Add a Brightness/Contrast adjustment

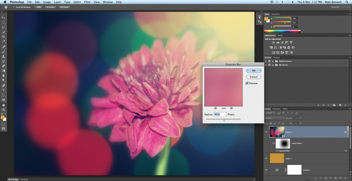point(273,43)
